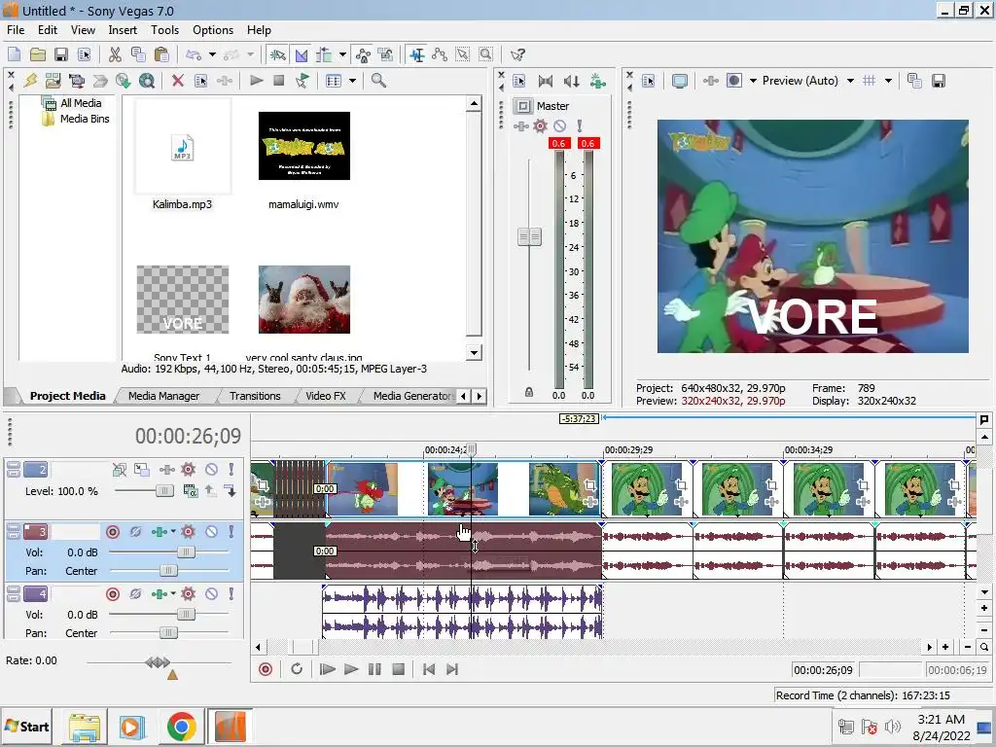Get media from the web icon
Image resolution: width=996 pixels, height=747 pixels.
147,81
